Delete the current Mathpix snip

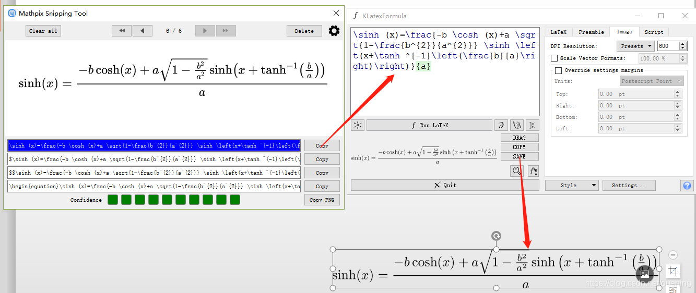coord(304,31)
